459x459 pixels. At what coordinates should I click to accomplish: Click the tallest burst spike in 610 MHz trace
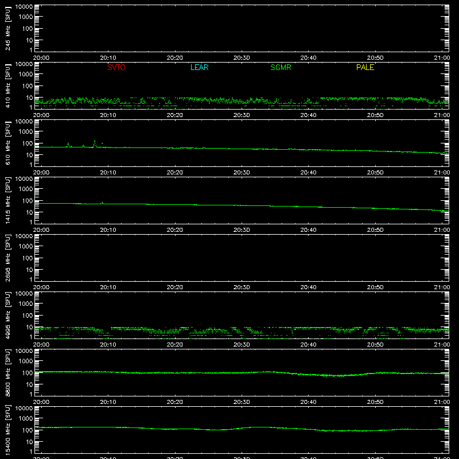(x=95, y=143)
